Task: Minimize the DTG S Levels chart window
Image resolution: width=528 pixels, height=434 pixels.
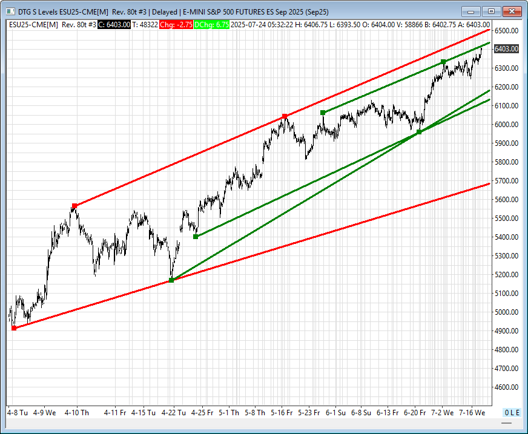Action: (x=470, y=12)
